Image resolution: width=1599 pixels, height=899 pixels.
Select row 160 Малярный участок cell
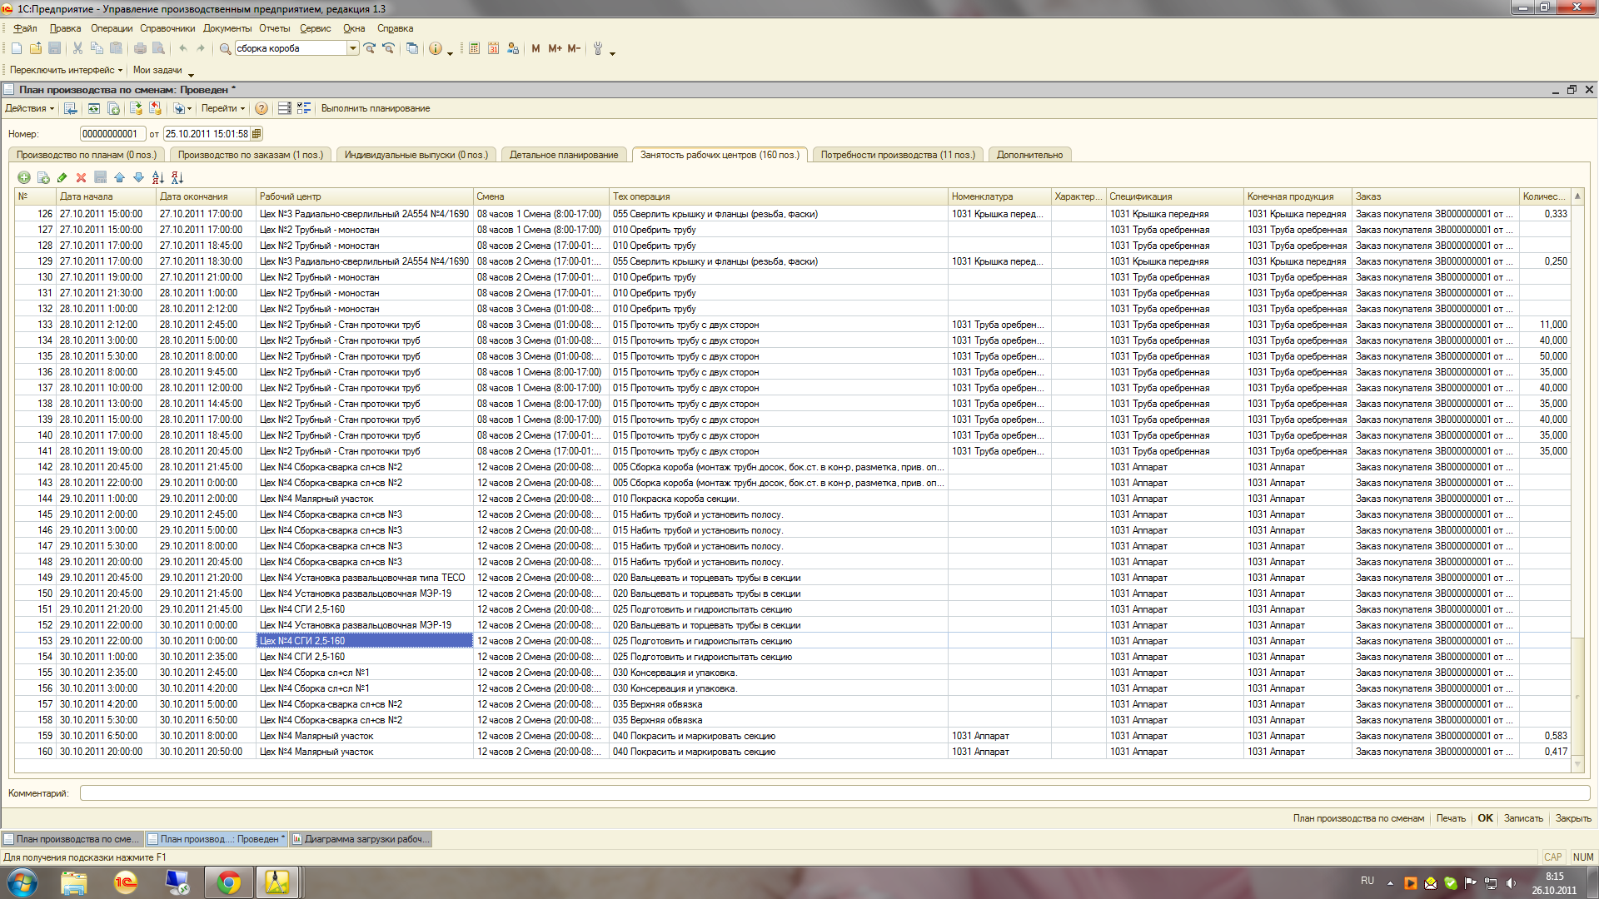(364, 752)
